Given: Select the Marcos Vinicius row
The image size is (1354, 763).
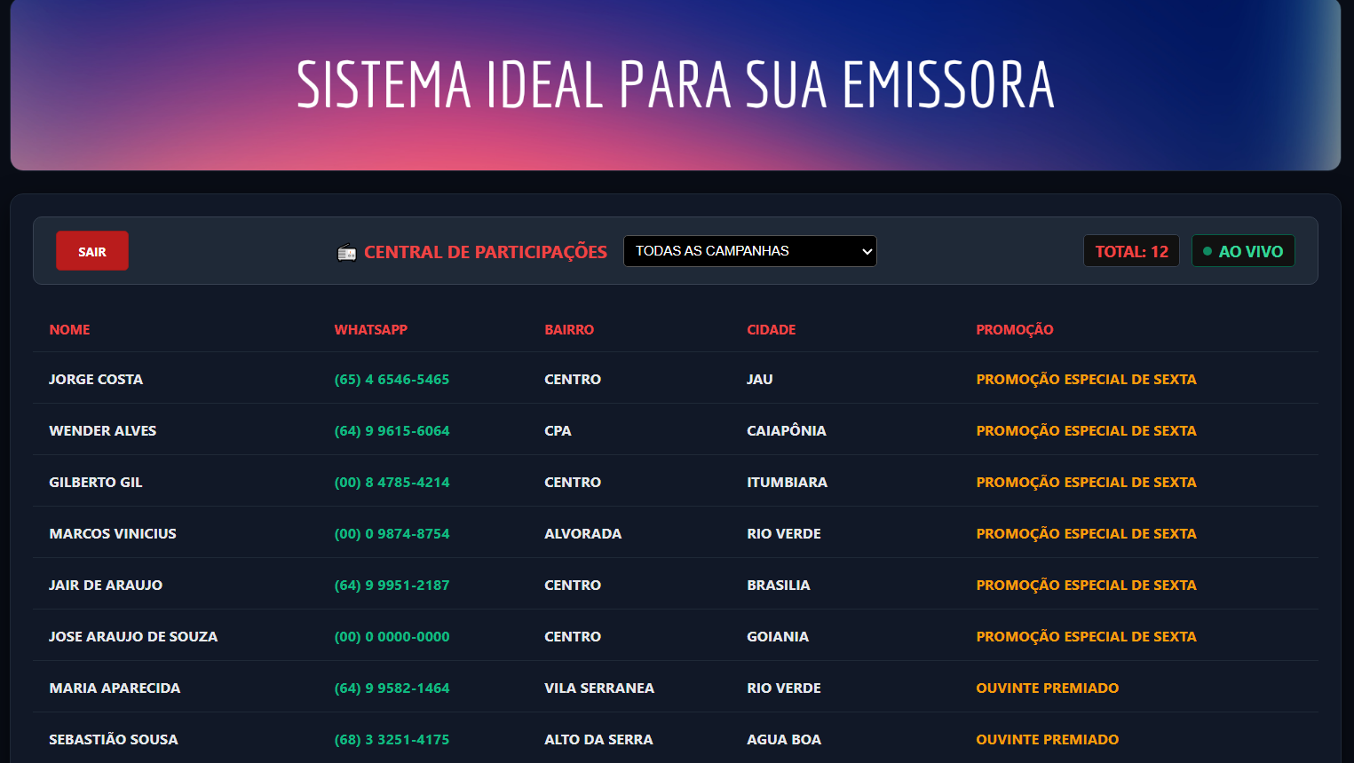Looking at the screenshot, I should (676, 533).
